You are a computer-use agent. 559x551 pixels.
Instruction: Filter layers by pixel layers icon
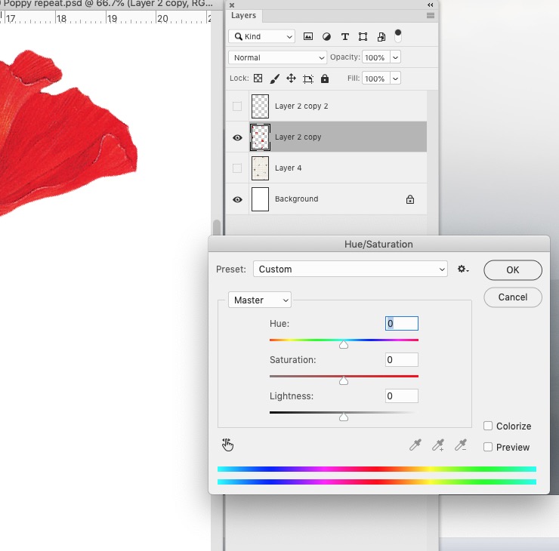coord(308,36)
